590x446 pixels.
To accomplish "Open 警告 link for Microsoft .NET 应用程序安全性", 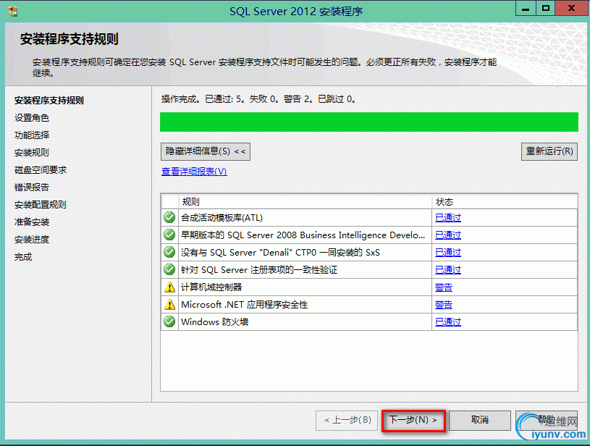I will click(x=444, y=305).
